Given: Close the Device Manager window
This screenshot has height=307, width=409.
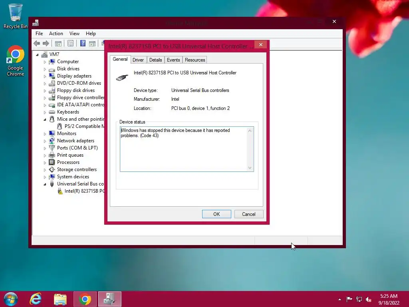Looking at the screenshot, I should pos(334,22).
